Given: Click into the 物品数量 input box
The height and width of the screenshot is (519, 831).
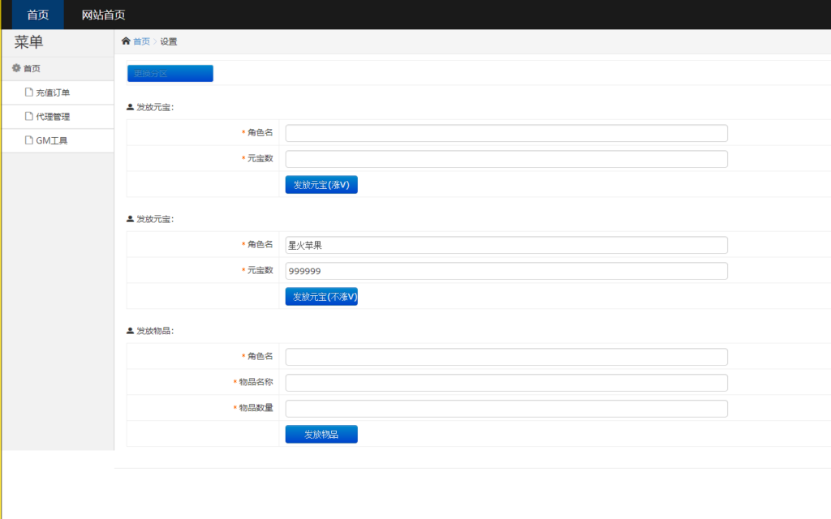Looking at the screenshot, I should [506, 409].
